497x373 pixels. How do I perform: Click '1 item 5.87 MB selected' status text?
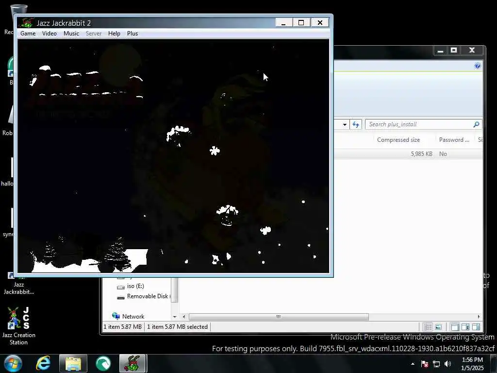177,327
